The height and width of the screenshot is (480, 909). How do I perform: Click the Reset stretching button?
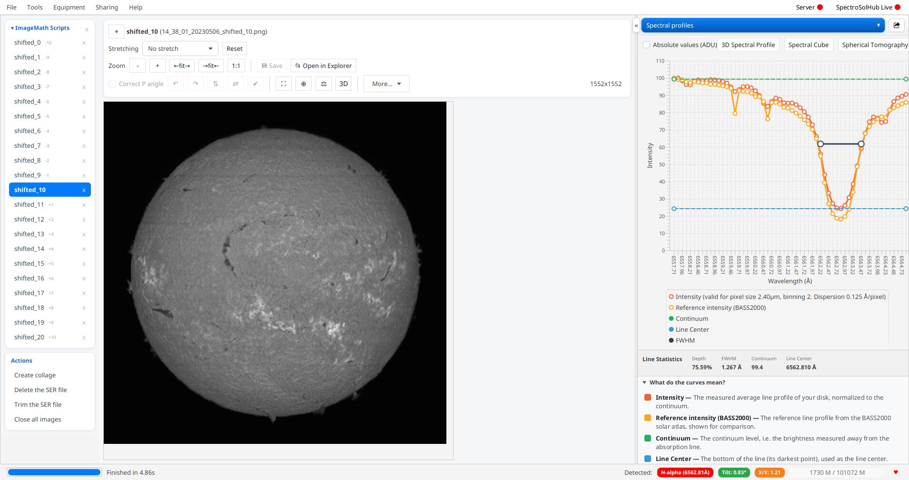(235, 48)
